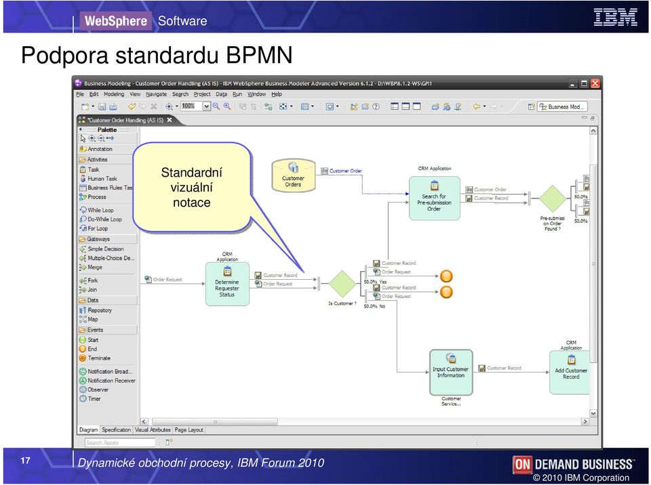Screen dimensions: 651x485
Task: Choose the Fork palette item
Action: [x=88, y=281]
